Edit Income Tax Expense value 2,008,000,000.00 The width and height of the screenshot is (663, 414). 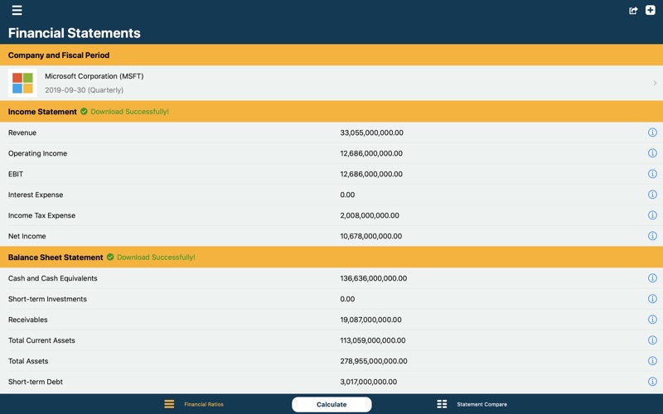[370, 215]
